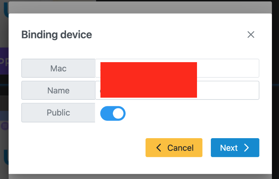Click the Binding device dialog title

pos(57,35)
